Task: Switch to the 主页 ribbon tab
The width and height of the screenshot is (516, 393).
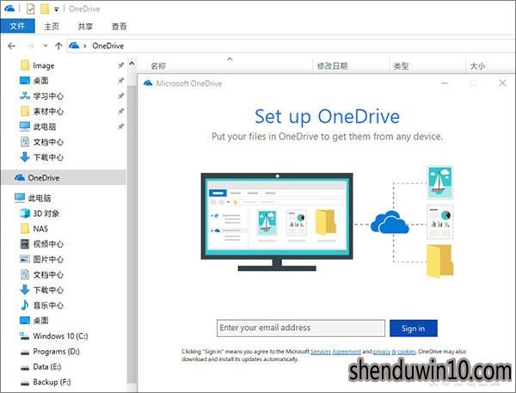Action: tap(52, 27)
